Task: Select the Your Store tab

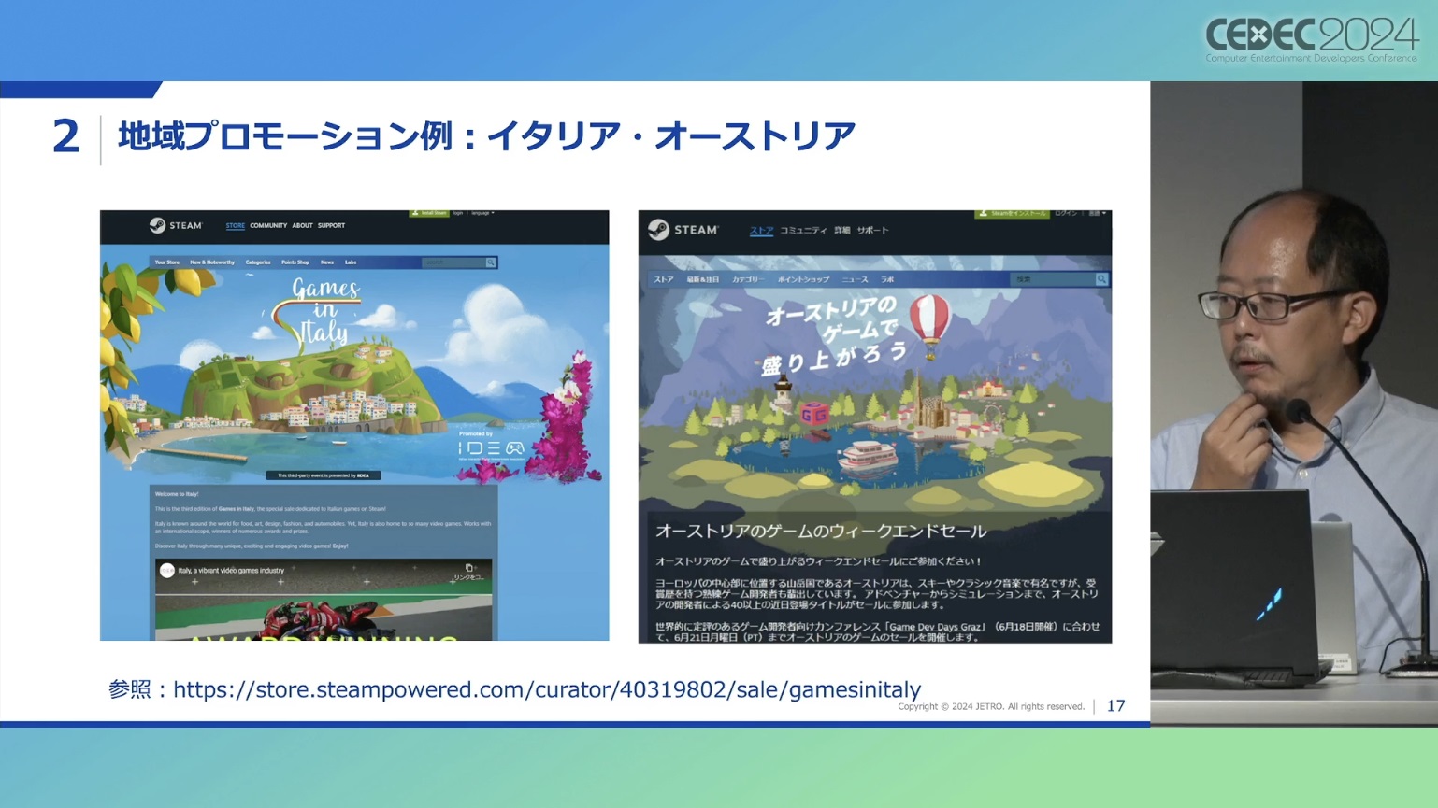Action: [x=167, y=262]
